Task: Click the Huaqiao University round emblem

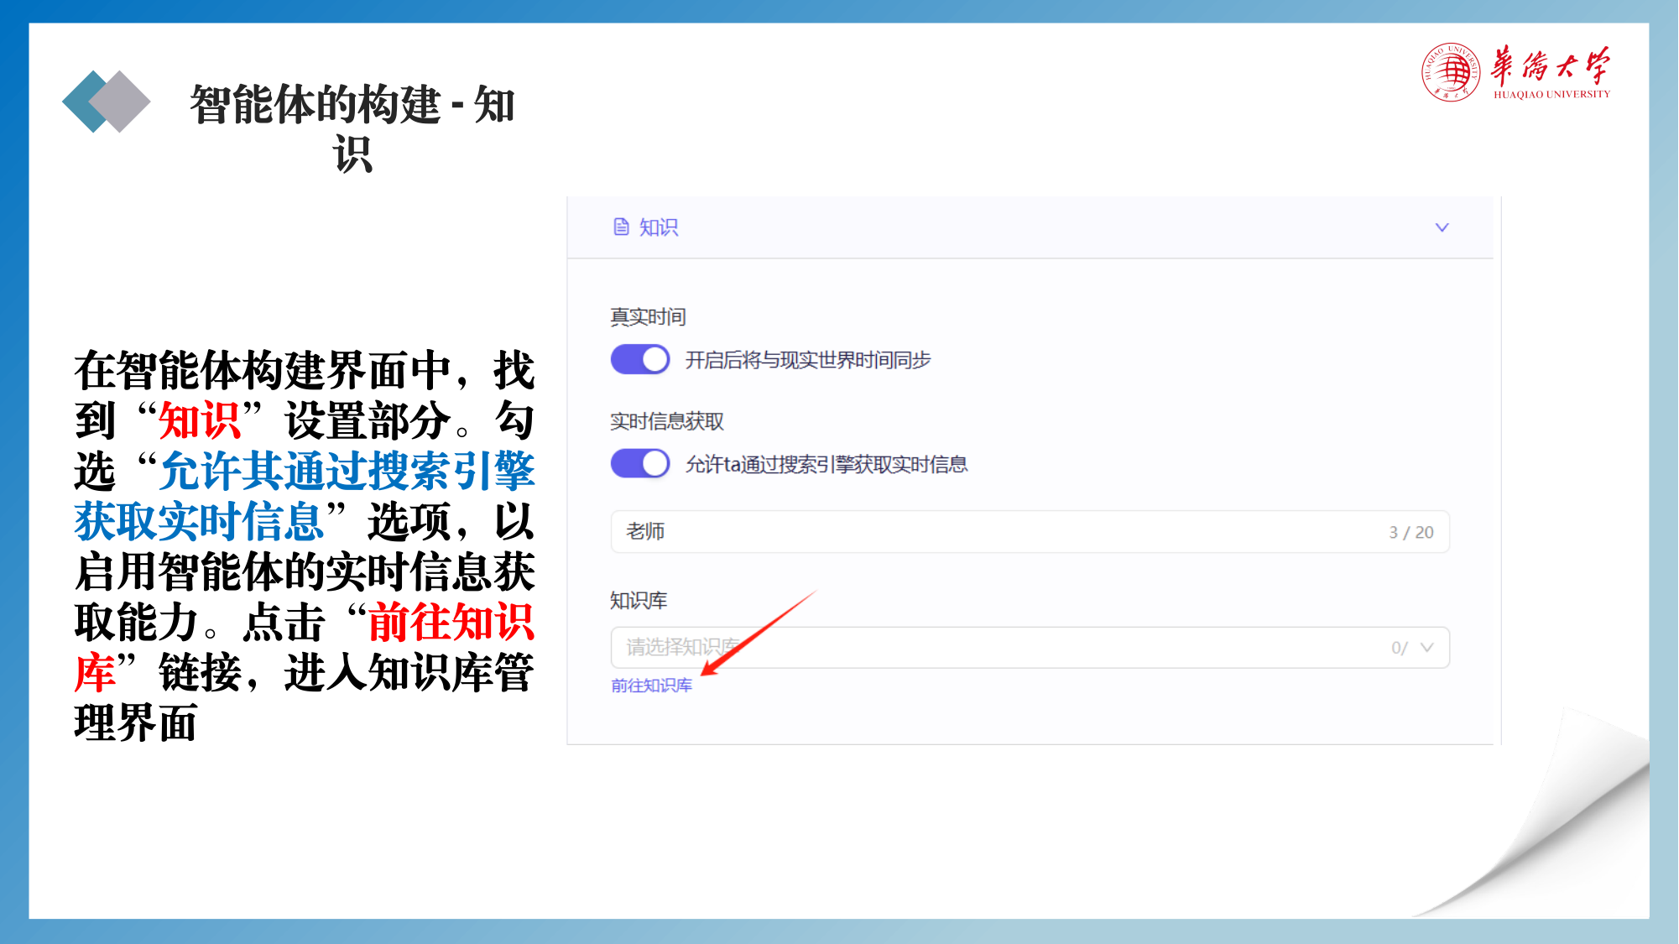Action: point(1451,72)
